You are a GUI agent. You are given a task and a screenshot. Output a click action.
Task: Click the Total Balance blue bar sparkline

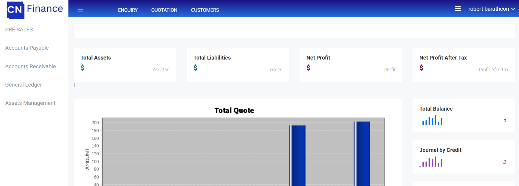pos(431,120)
